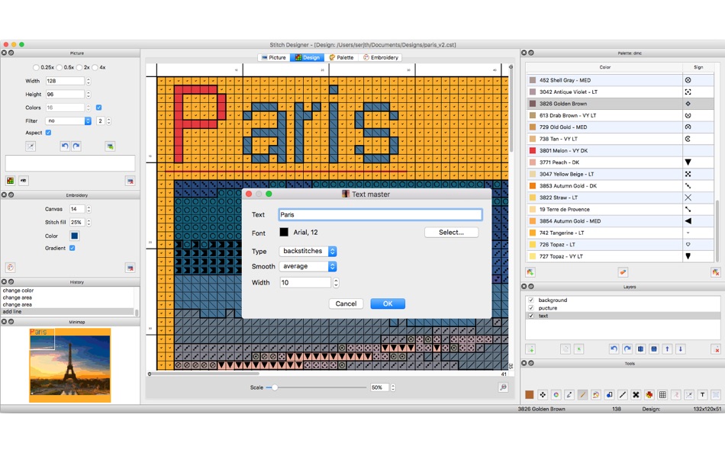Flip layer vertically icon in Layers panel
The height and width of the screenshot is (453, 725).
pos(654,349)
